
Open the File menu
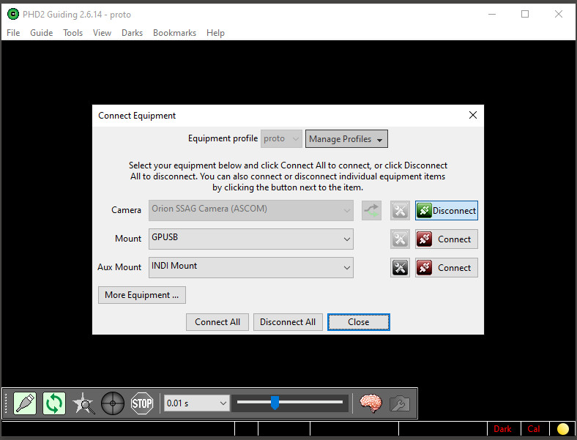click(x=13, y=33)
